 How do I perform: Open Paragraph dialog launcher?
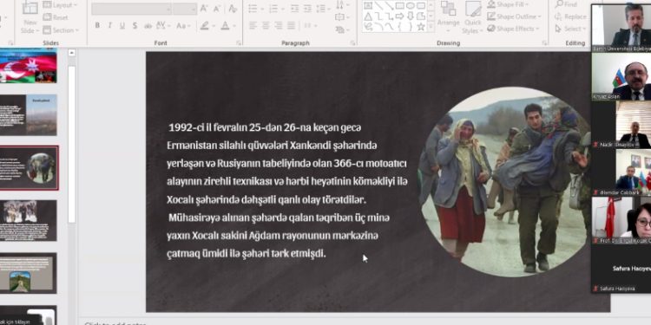point(352,42)
